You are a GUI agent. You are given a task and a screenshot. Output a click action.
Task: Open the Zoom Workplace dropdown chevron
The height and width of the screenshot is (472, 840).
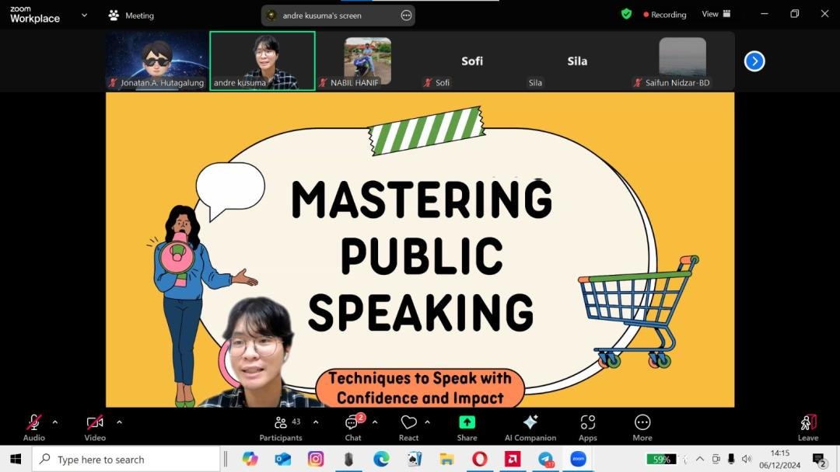[84, 15]
